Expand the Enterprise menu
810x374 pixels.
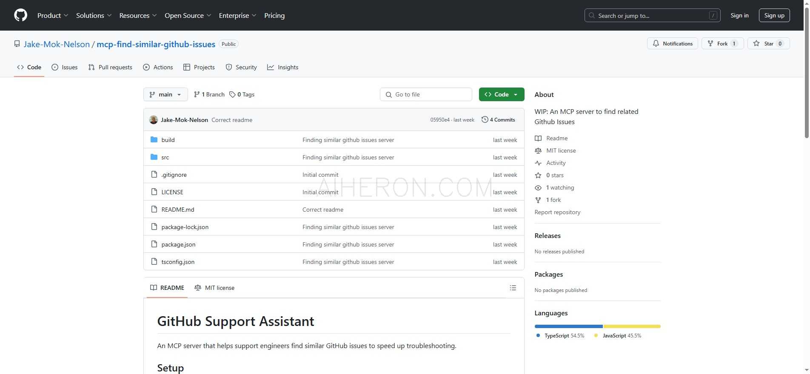click(237, 15)
